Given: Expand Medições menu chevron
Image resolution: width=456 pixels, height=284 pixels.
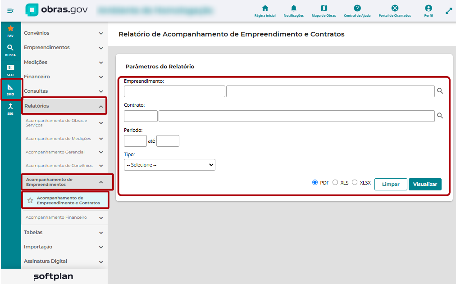Looking at the screenshot, I should (x=101, y=63).
